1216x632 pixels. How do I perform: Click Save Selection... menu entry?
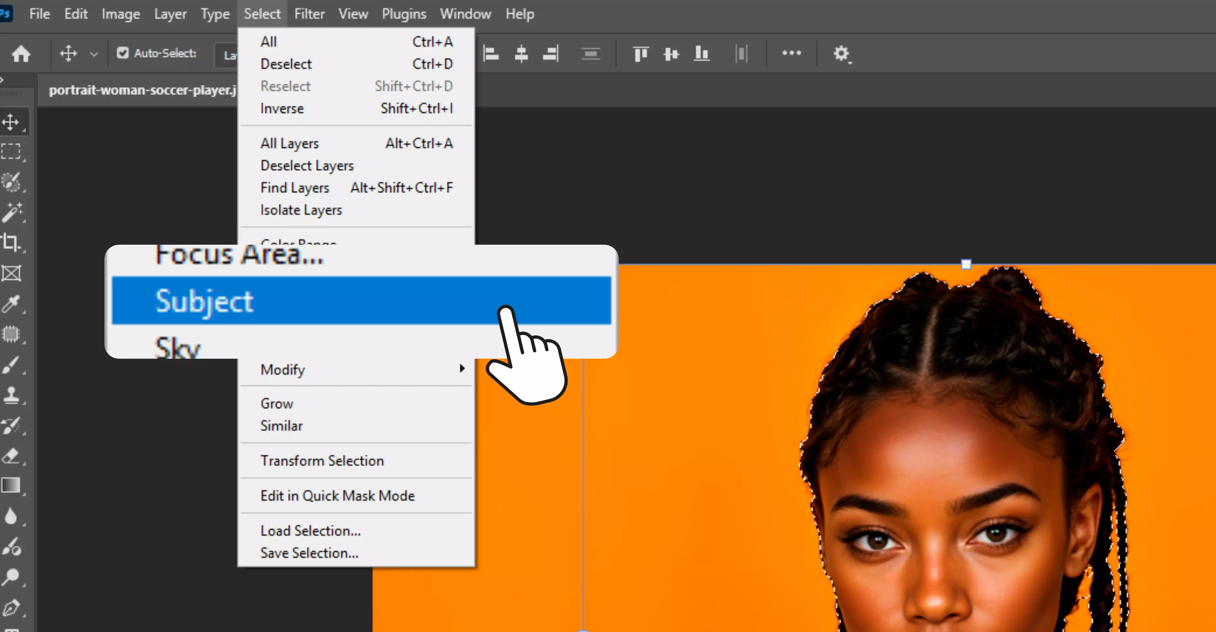pyautogui.click(x=309, y=553)
